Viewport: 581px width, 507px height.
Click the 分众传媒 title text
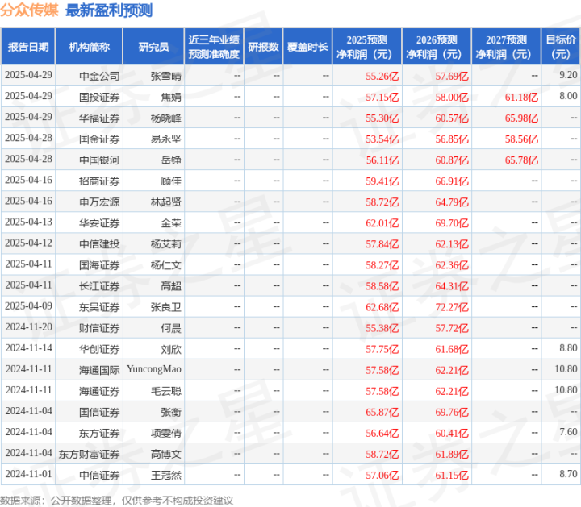click(29, 10)
